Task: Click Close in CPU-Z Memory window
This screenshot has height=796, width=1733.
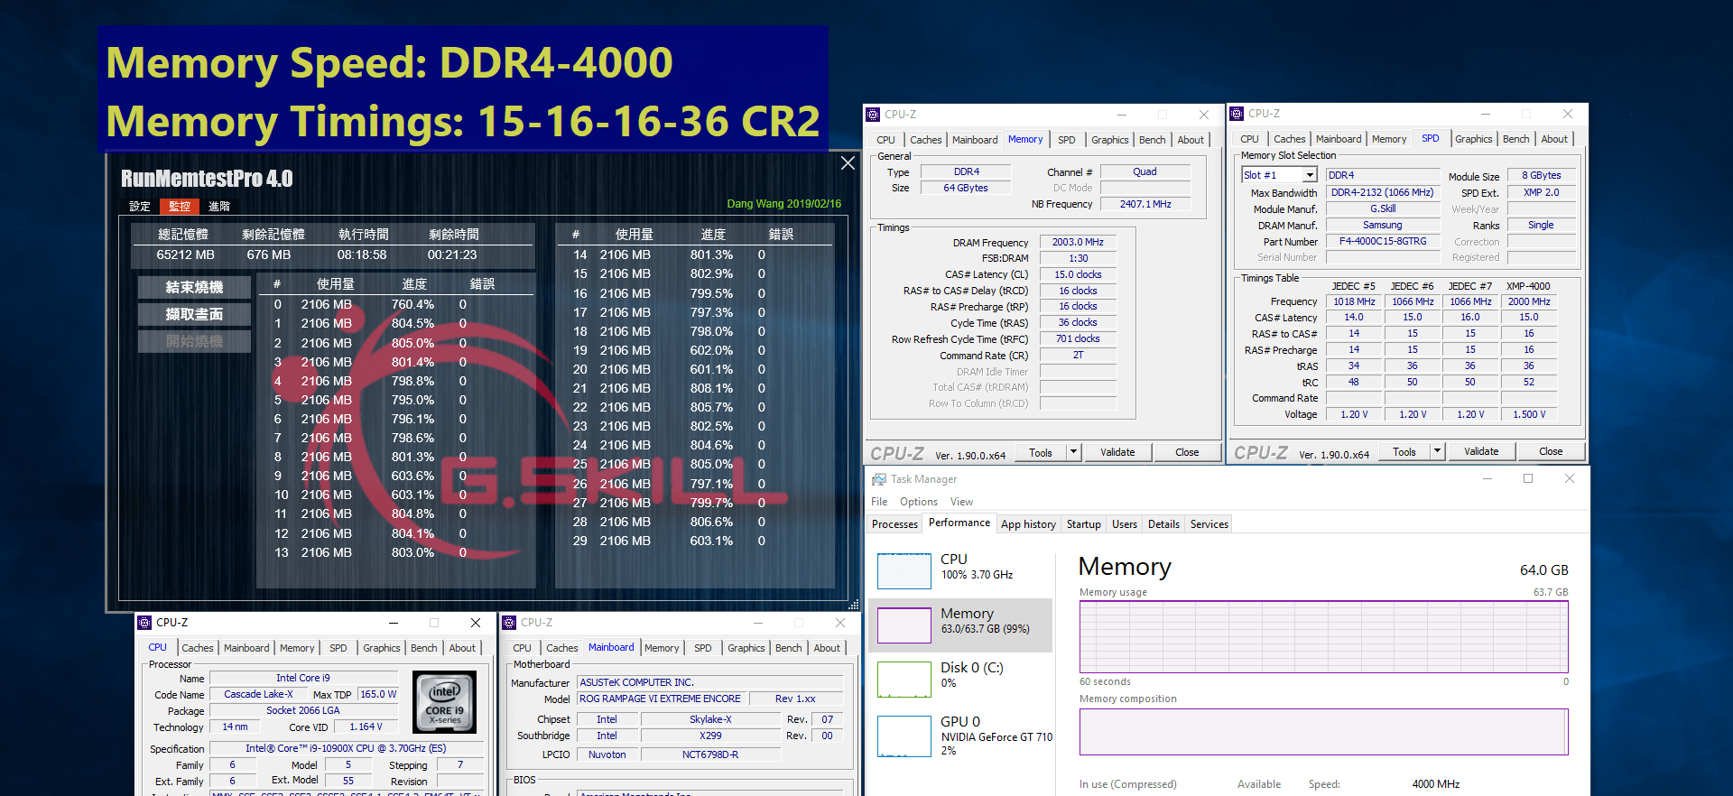Action: 1187,452
